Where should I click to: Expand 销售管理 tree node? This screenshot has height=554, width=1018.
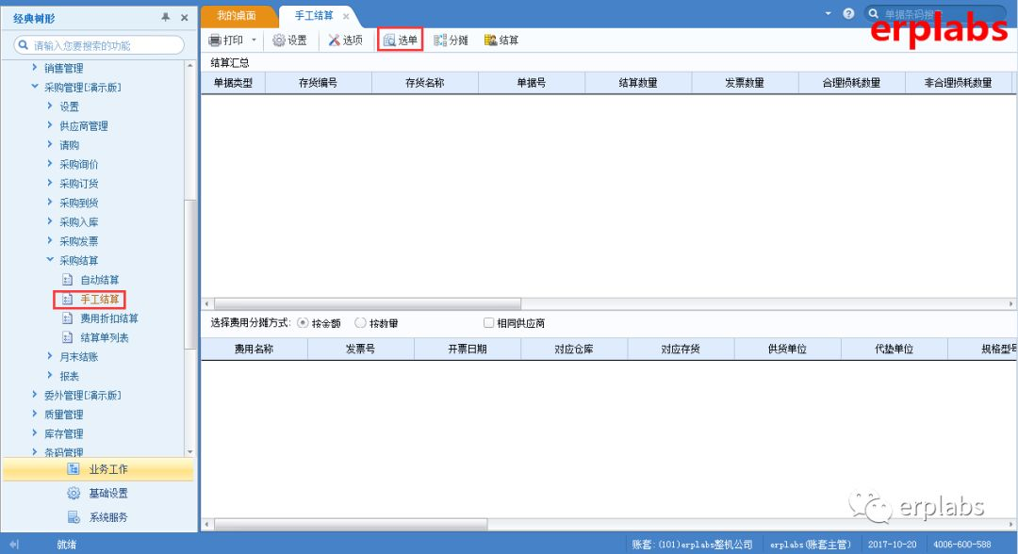(x=35, y=68)
